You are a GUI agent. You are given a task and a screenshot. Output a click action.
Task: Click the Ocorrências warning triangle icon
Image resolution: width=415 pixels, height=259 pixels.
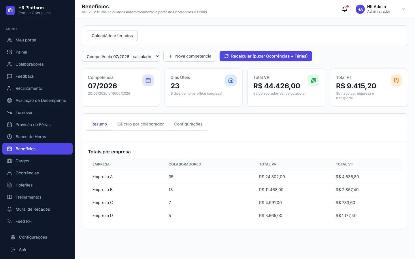pyautogui.click(x=10, y=173)
